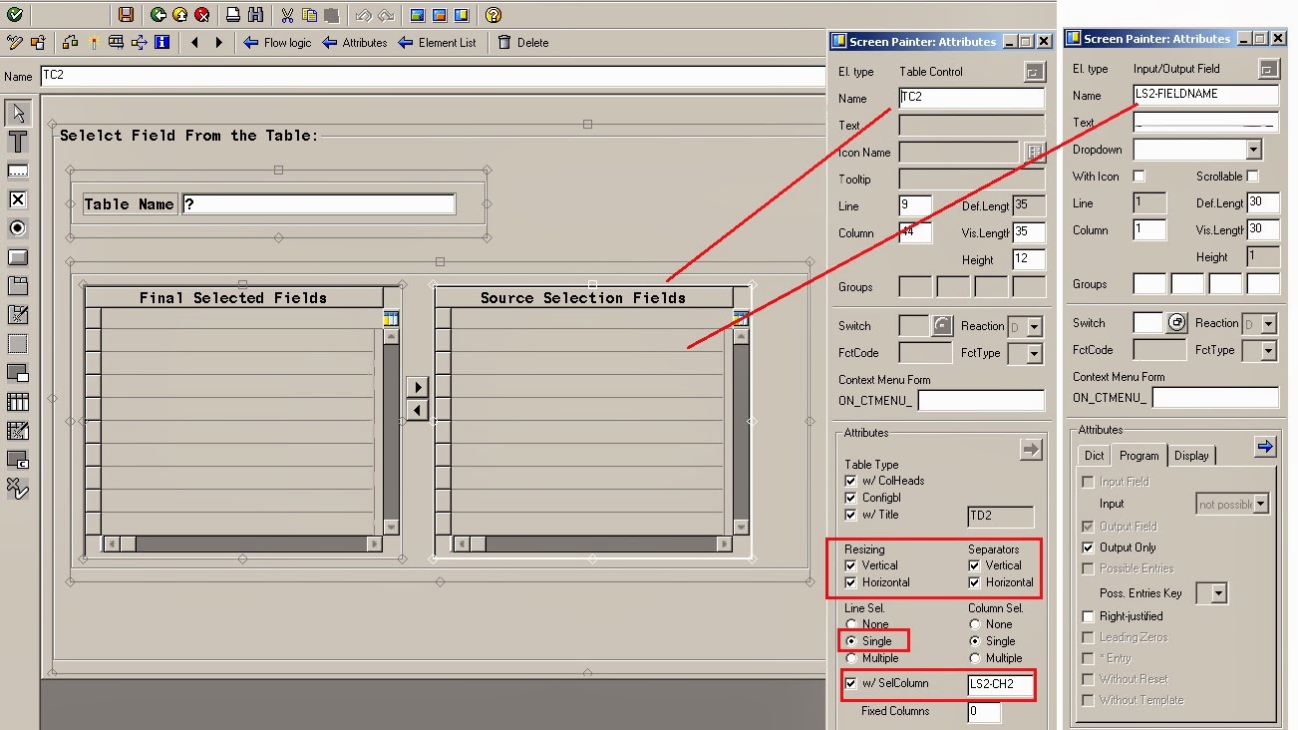
Task: Select the Table Control element tool
Action: pyautogui.click(x=17, y=401)
